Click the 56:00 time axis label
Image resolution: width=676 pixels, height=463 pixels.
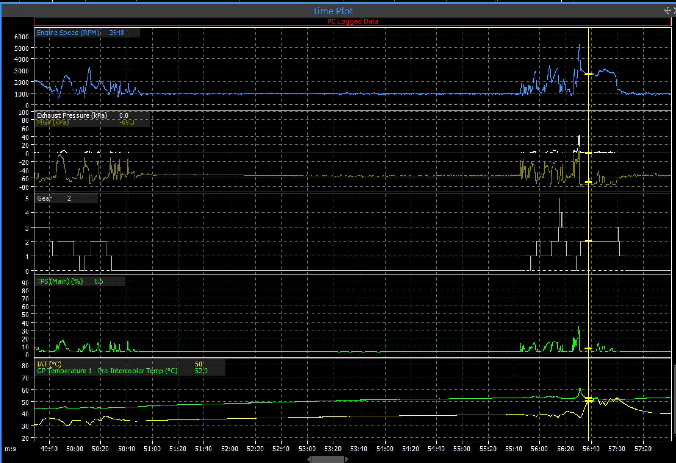(x=539, y=449)
